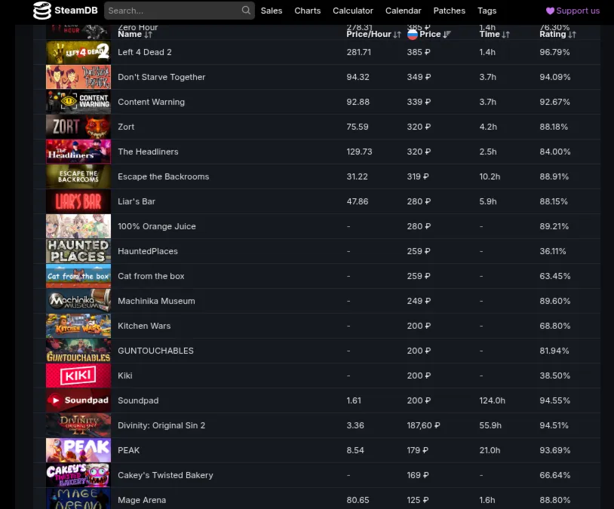
Task: Open Kiki game link
Action: tap(125, 376)
